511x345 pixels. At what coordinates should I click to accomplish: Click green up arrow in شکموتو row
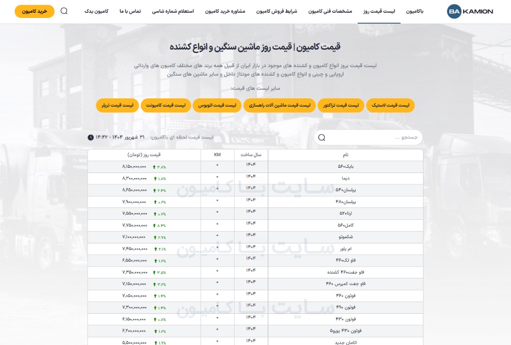[x=154, y=237]
